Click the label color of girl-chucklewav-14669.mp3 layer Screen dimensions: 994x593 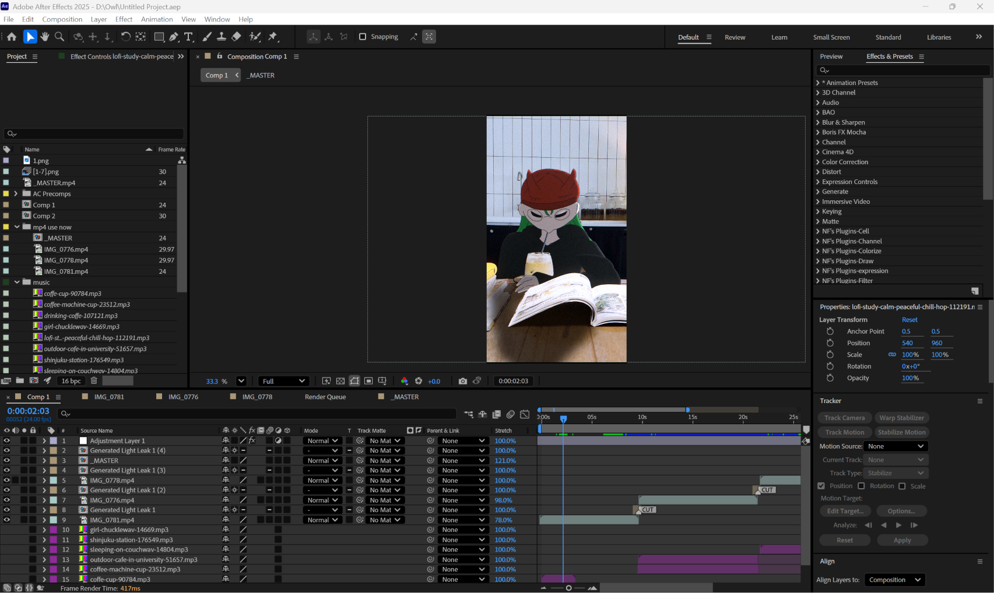click(54, 530)
